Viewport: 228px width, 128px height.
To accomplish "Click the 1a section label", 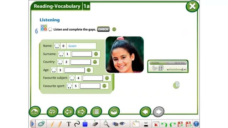I will 86,6.
